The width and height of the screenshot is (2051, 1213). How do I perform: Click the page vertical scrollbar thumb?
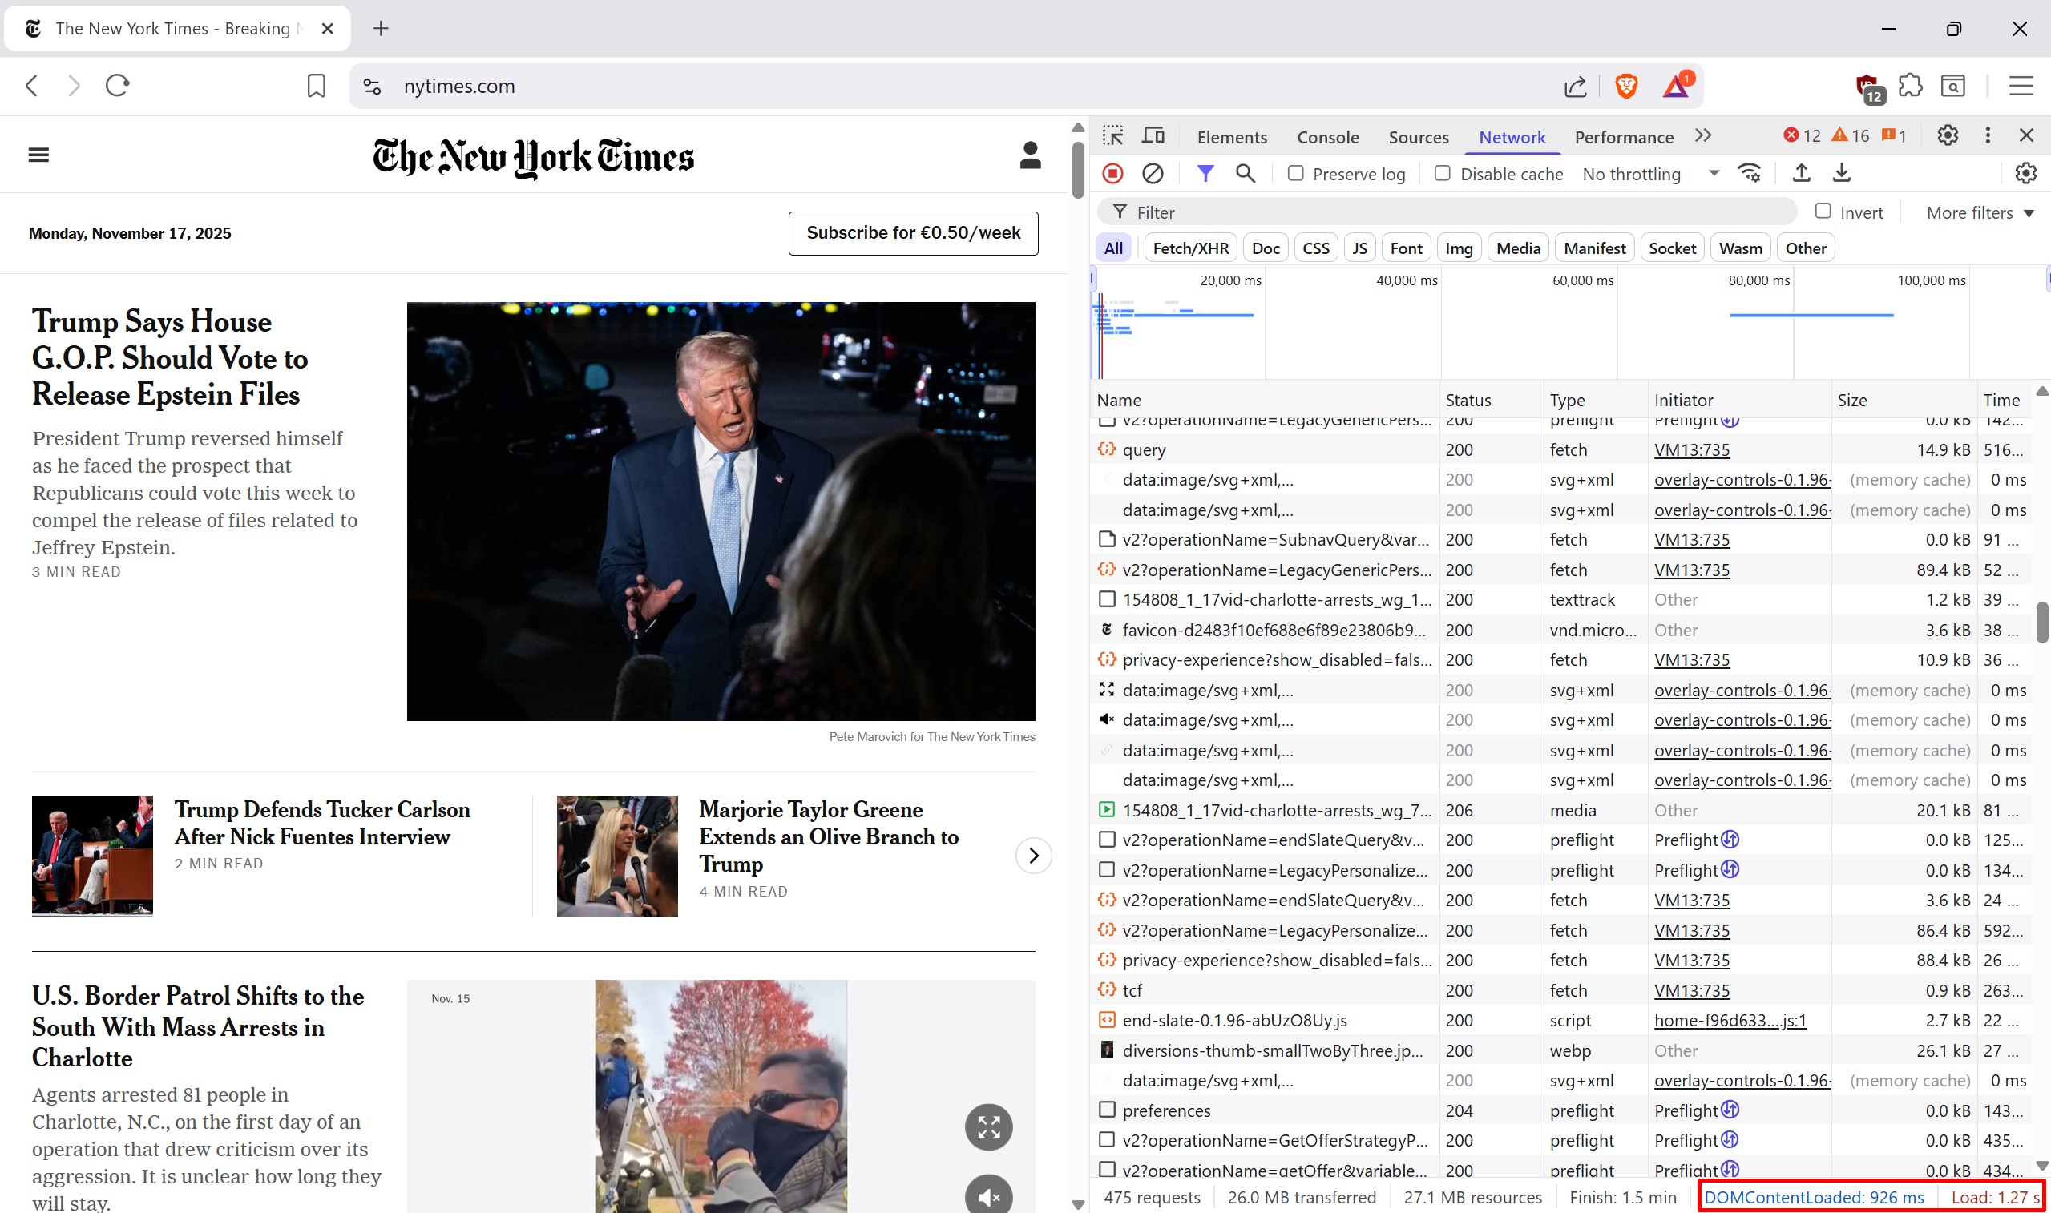click(x=1078, y=170)
